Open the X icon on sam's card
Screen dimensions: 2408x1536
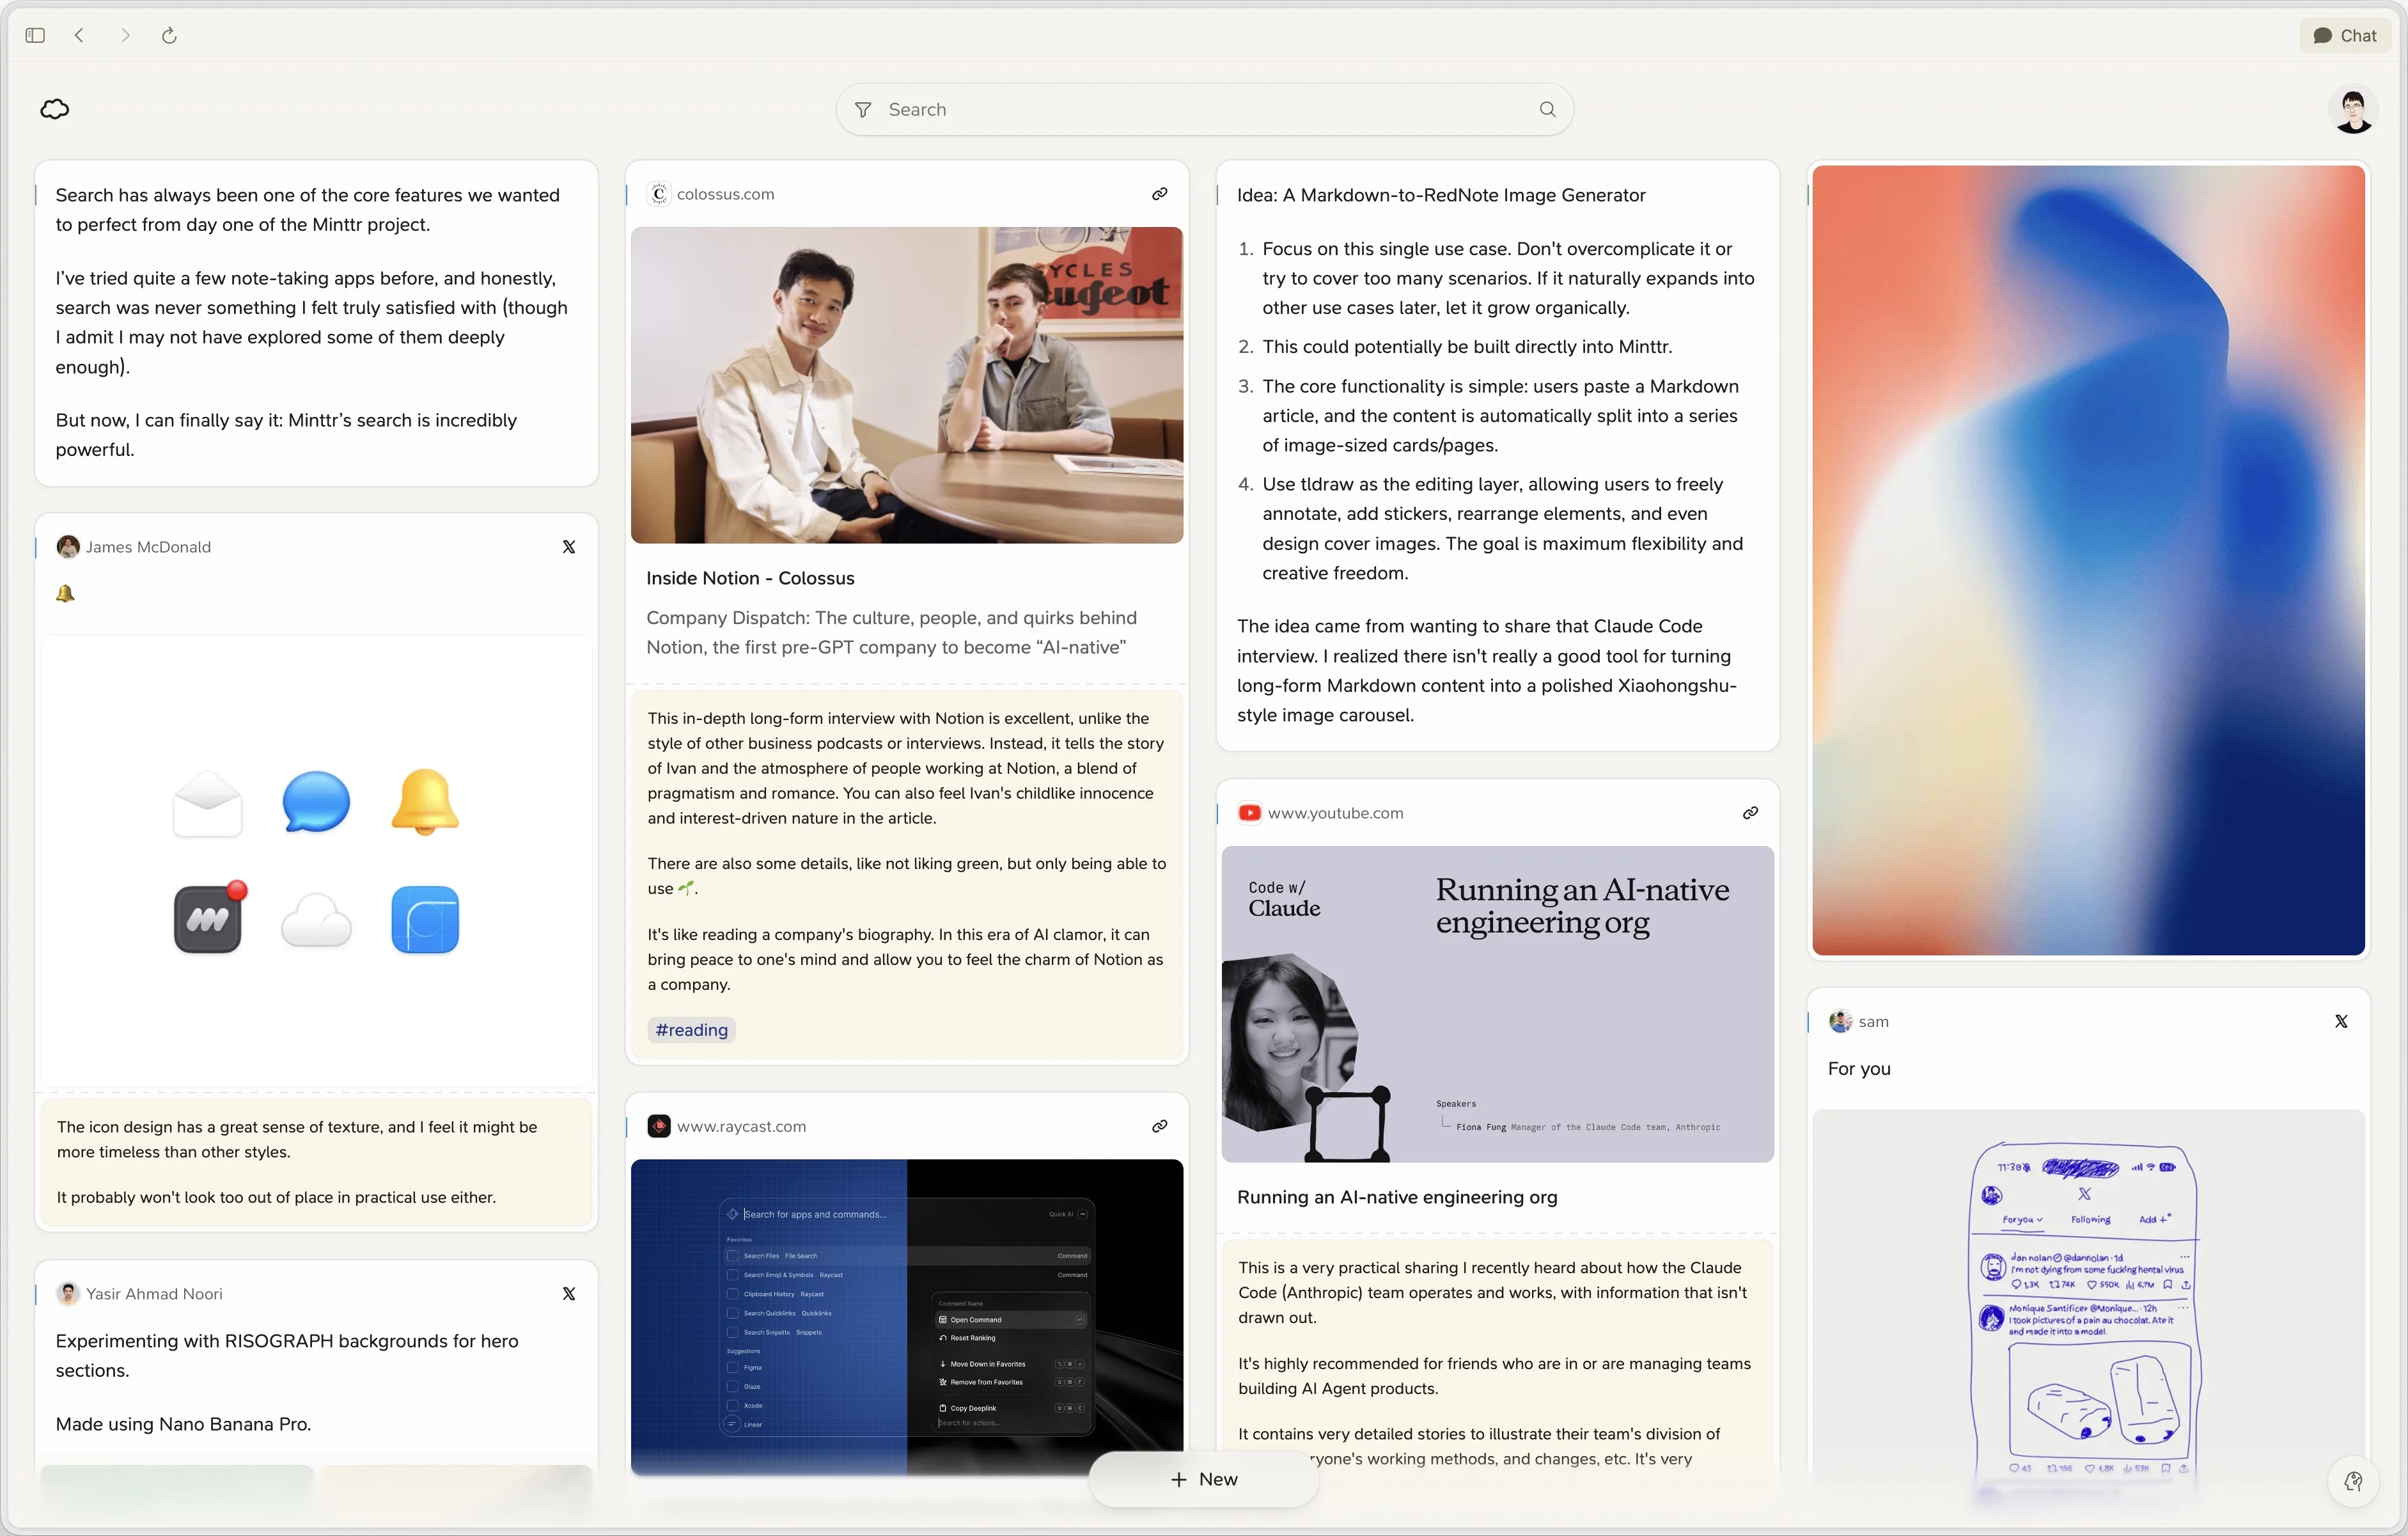(2340, 1022)
